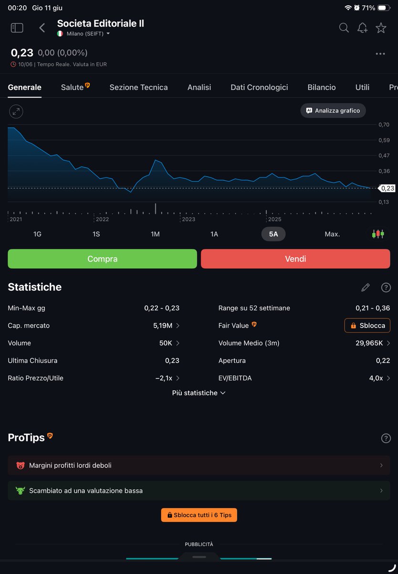This screenshot has width=398, height=574.
Task: Open the three-dot options menu
Action: coord(380,54)
